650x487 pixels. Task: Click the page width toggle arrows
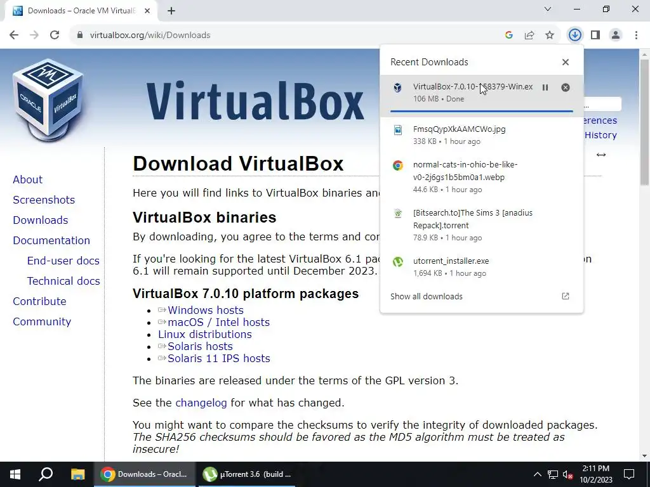601,155
